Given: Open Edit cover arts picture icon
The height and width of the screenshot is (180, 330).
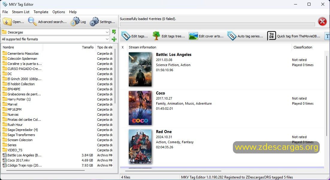Looking at the screenshot, I should (x=193, y=36).
